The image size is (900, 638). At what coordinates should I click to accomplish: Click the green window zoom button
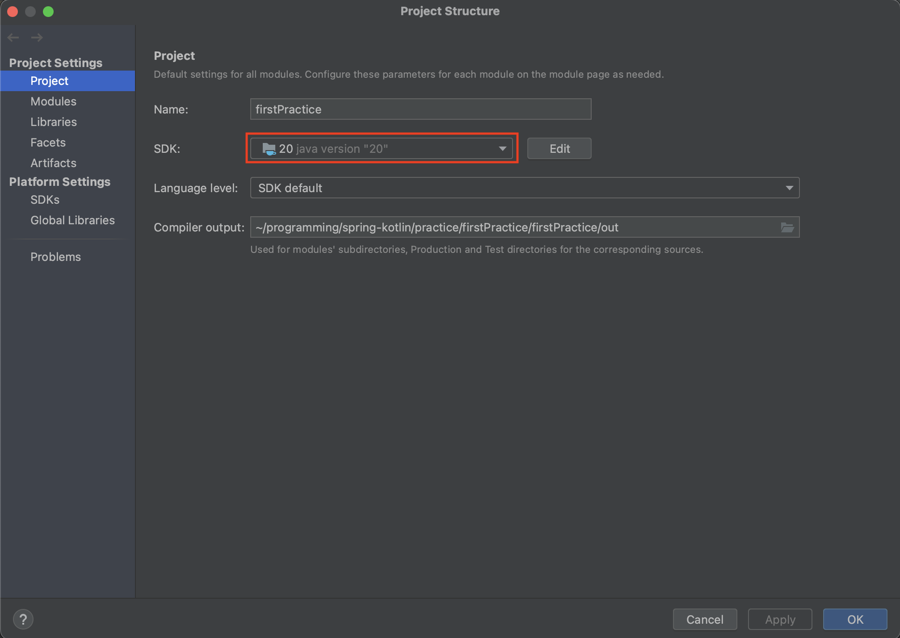pos(48,12)
